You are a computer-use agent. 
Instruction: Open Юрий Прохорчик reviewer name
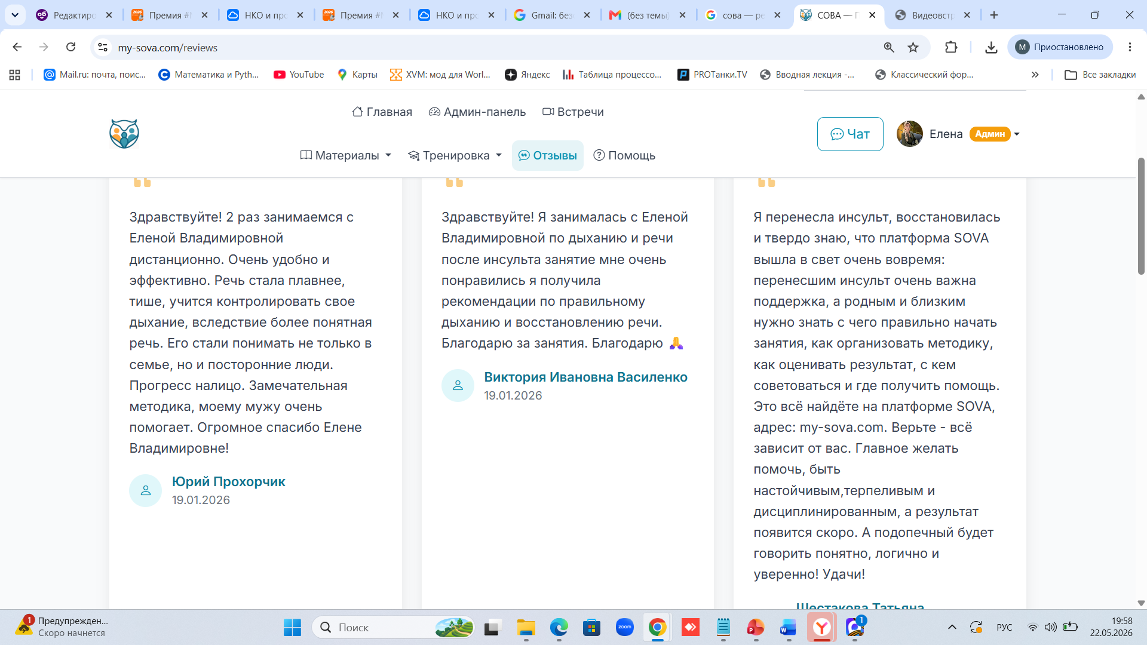(229, 481)
